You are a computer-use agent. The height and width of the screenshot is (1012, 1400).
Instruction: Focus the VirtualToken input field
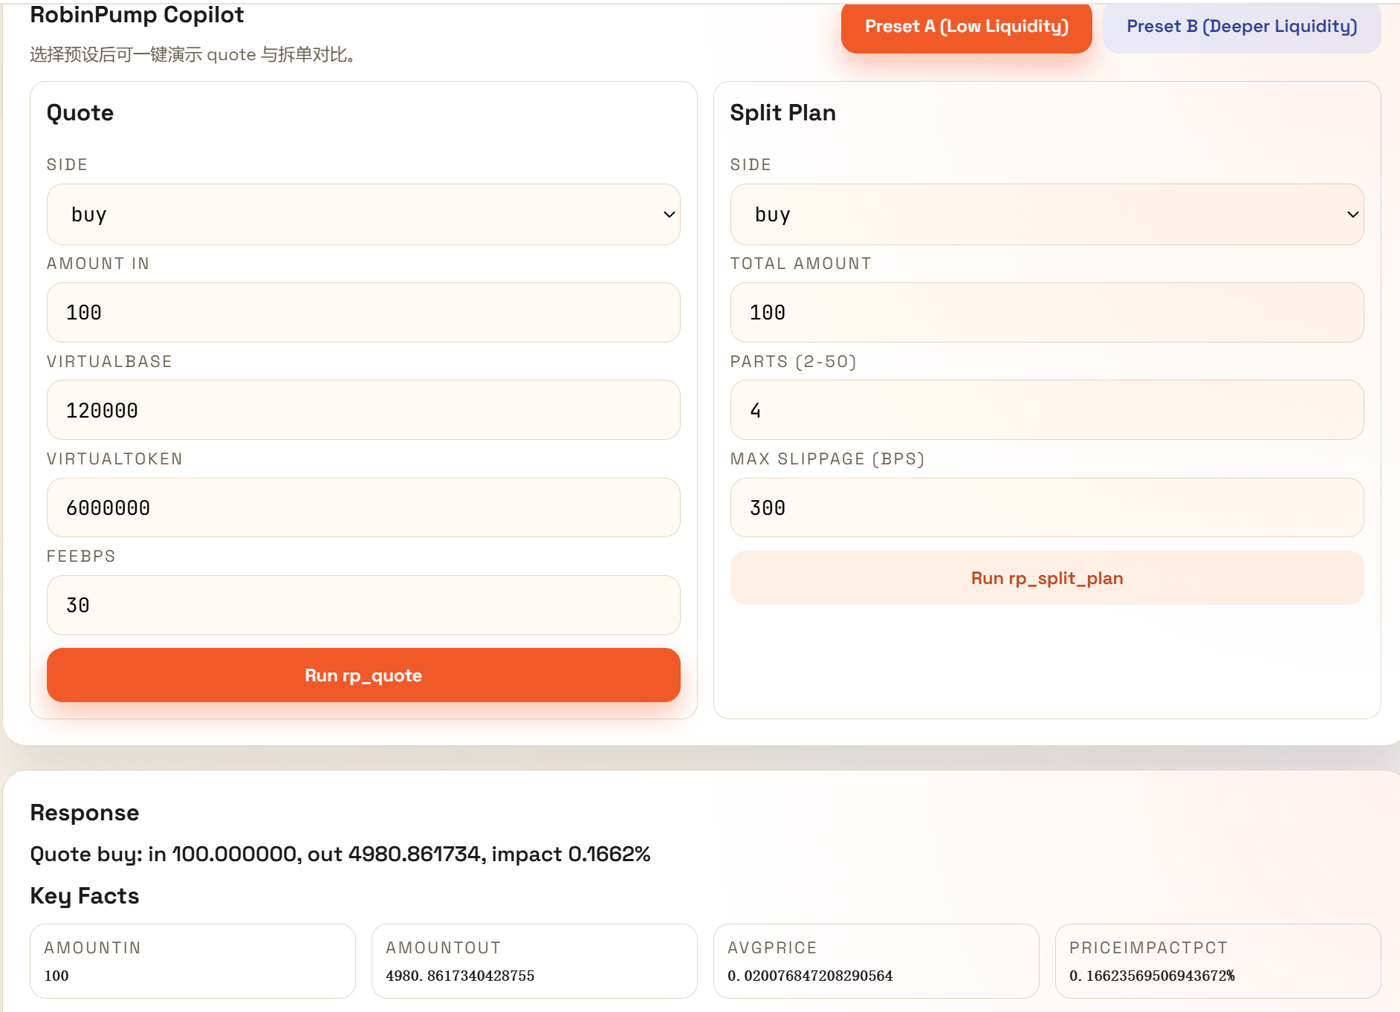pyautogui.click(x=363, y=508)
